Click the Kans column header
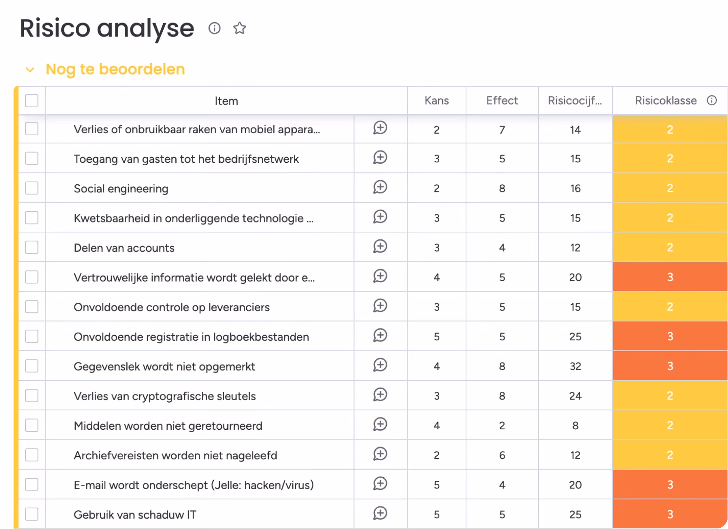728x529 pixels. click(x=436, y=100)
